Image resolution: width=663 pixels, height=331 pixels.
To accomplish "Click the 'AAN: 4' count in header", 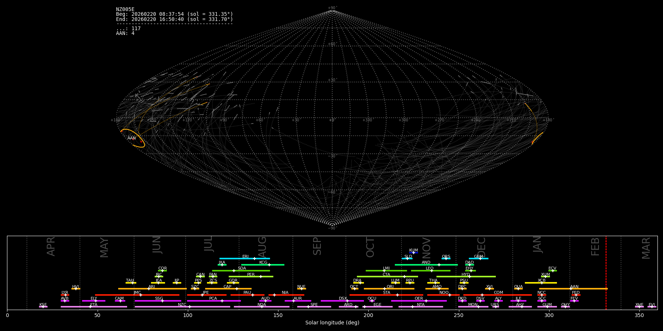I will [125, 33].
